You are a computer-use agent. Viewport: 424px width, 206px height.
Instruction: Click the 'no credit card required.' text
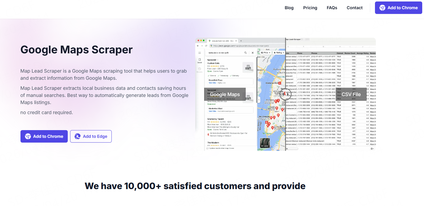[x=47, y=112]
